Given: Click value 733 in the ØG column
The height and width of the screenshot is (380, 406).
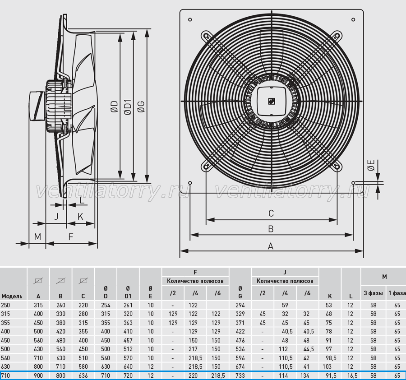Looking at the screenshot, I should coord(240,375).
